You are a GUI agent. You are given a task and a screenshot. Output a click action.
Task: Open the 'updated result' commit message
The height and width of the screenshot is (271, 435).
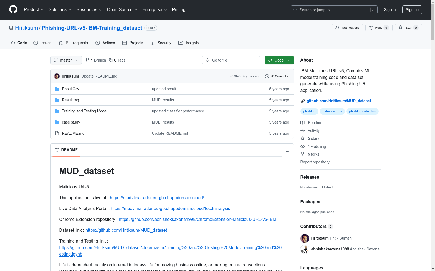[x=164, y=89]
